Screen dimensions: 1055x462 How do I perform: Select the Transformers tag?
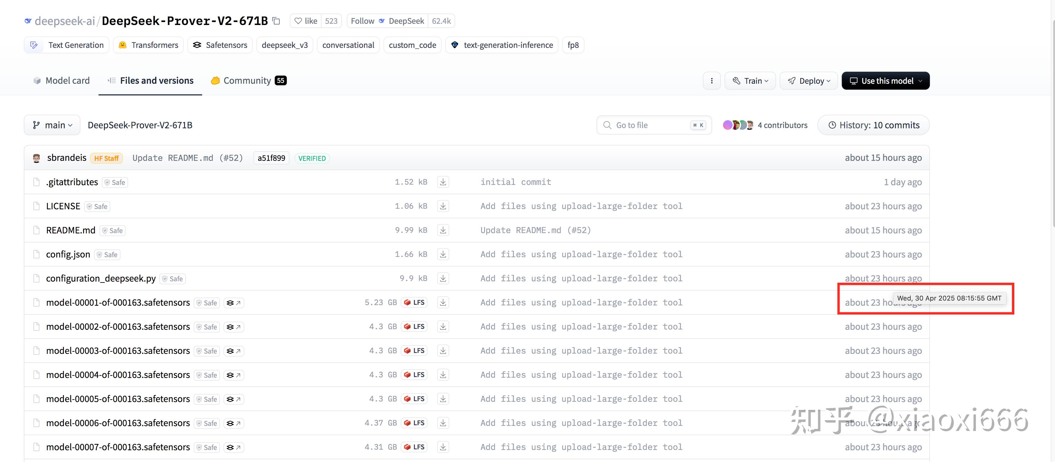(x=148, y=45)
